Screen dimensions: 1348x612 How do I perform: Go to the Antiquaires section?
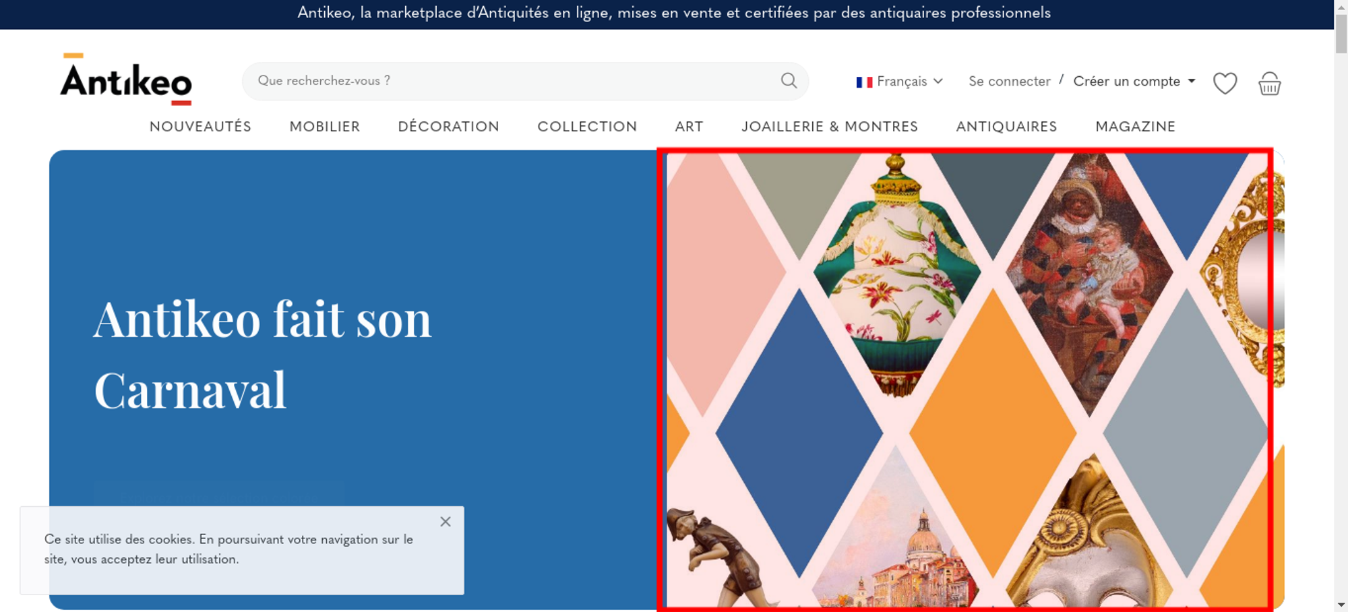point(1006,127)
